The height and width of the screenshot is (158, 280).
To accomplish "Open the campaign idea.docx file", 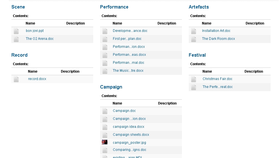I will (x=128, y=127).
